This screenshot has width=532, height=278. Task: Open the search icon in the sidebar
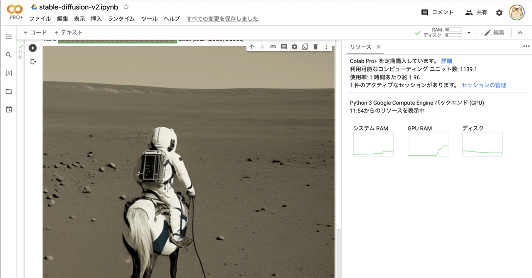[x=9, y=54]
